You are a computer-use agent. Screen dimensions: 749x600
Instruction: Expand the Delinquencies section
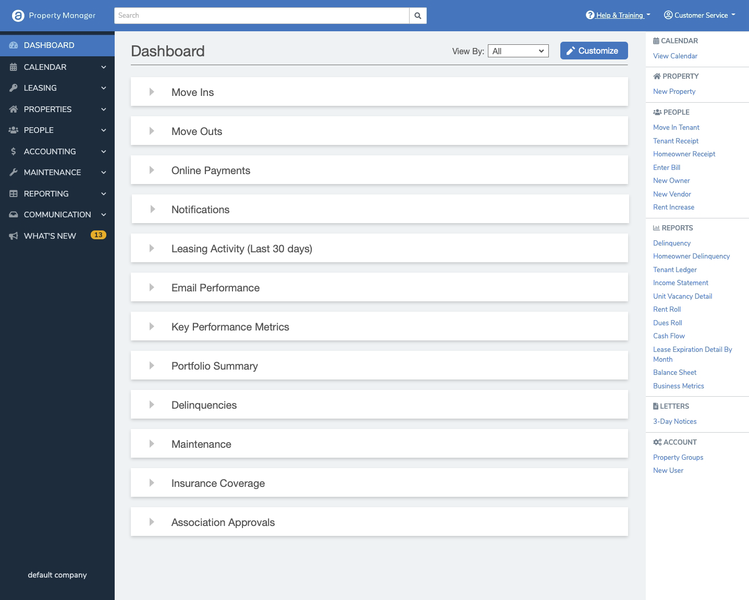click(152, 405)
